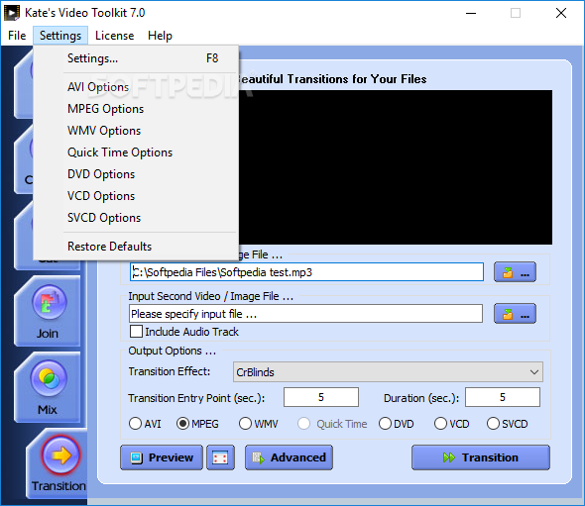Open the Mix tool in sidebar
This screenshot has width=585, height=506.
(48, 387)
